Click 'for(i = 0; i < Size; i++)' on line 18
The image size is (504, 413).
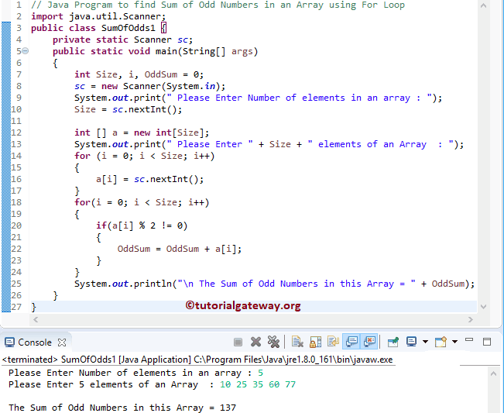(142, 202)
